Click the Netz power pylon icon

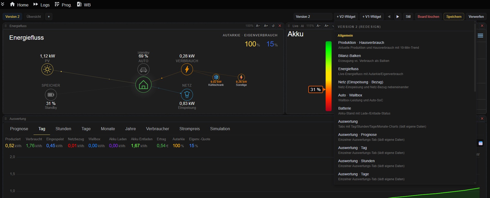tap(187, 95)
